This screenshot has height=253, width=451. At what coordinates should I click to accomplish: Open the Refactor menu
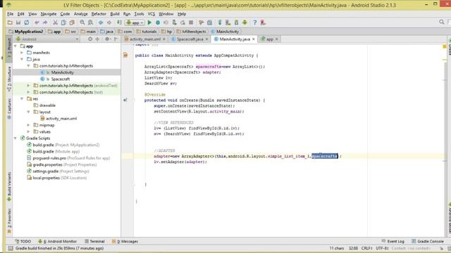pyautogui.click(x=99, y=14)
